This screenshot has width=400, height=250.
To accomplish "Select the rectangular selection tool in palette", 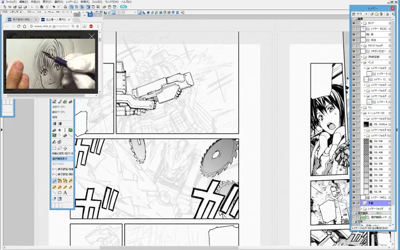I will tap(54, 148).
